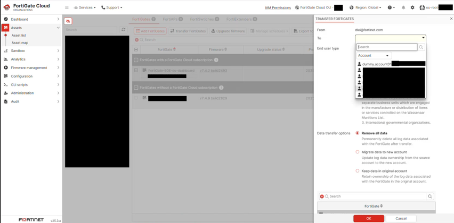454x223 pixels.
Task: Open IAM Permissions link
Action: [278, 8]
